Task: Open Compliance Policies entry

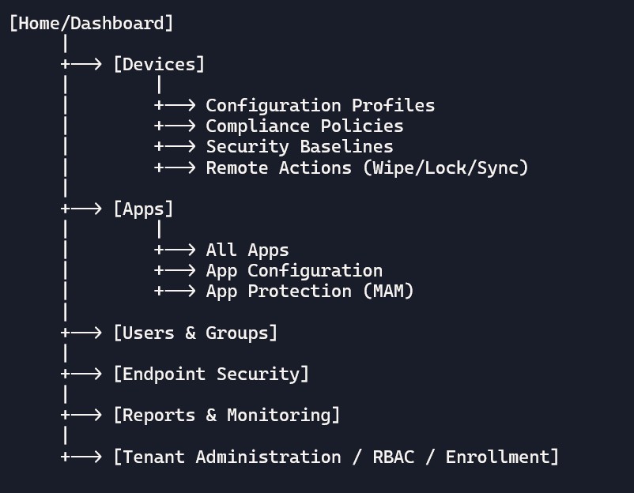Action: point(304,126)
